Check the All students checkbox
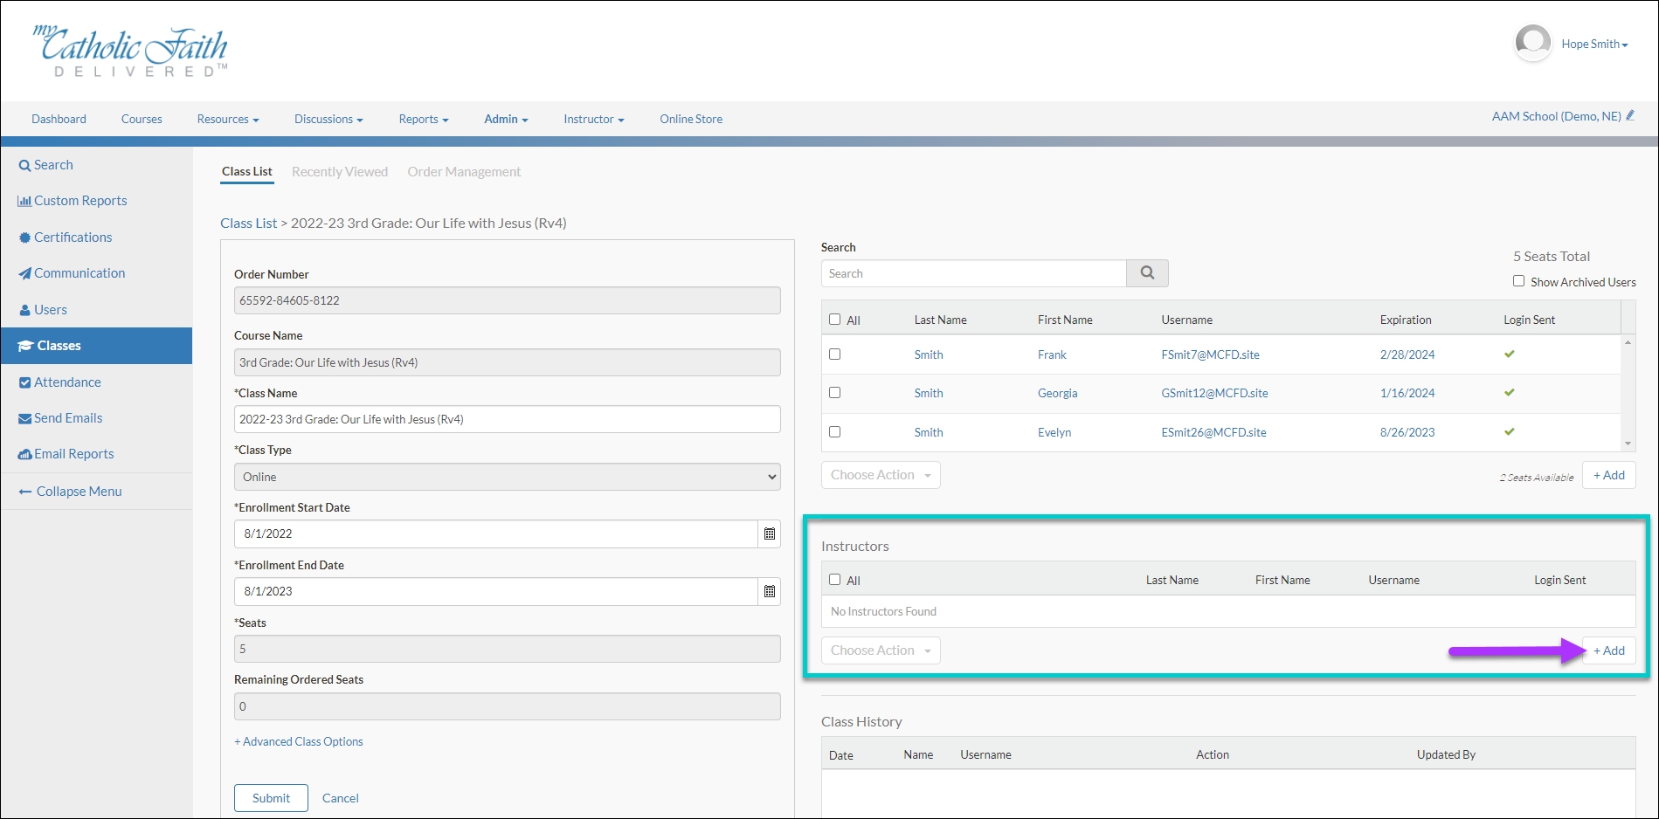 [834, 320]
